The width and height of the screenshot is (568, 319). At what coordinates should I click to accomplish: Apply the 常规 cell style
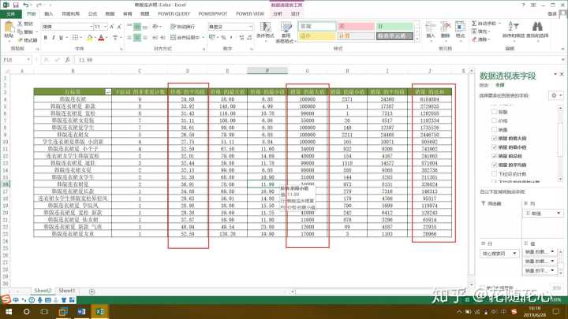click(318, 27)
